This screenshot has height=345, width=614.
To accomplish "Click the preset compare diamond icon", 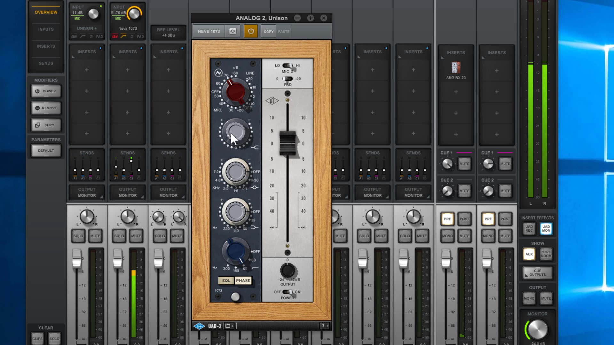I will point(232,31).
